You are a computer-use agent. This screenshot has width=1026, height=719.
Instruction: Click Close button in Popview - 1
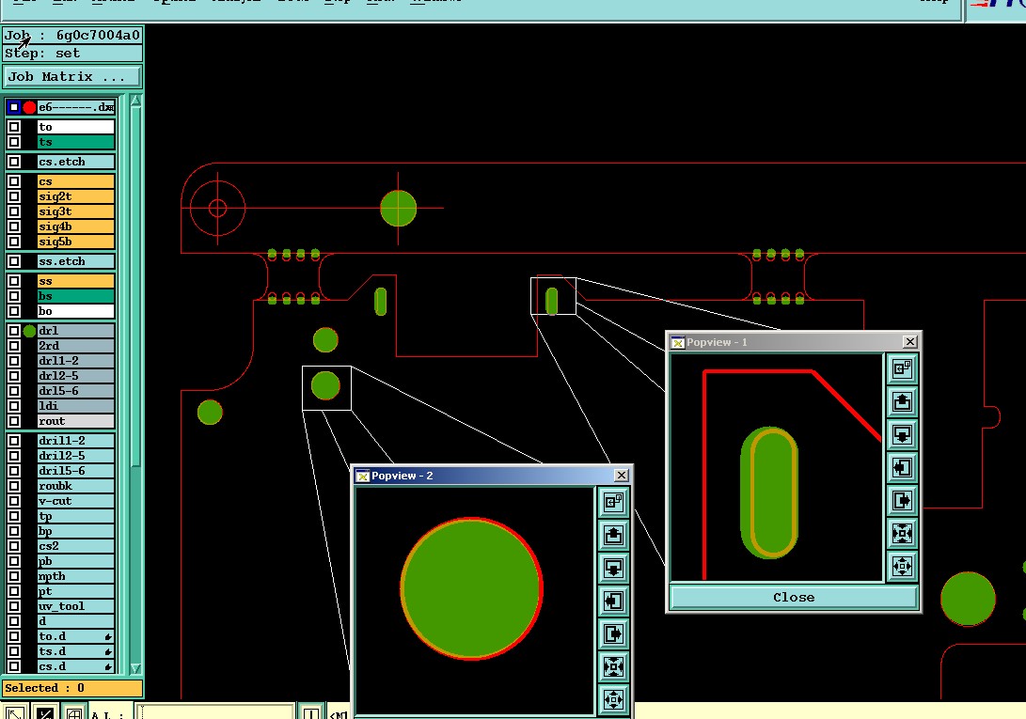coord(794,597)
